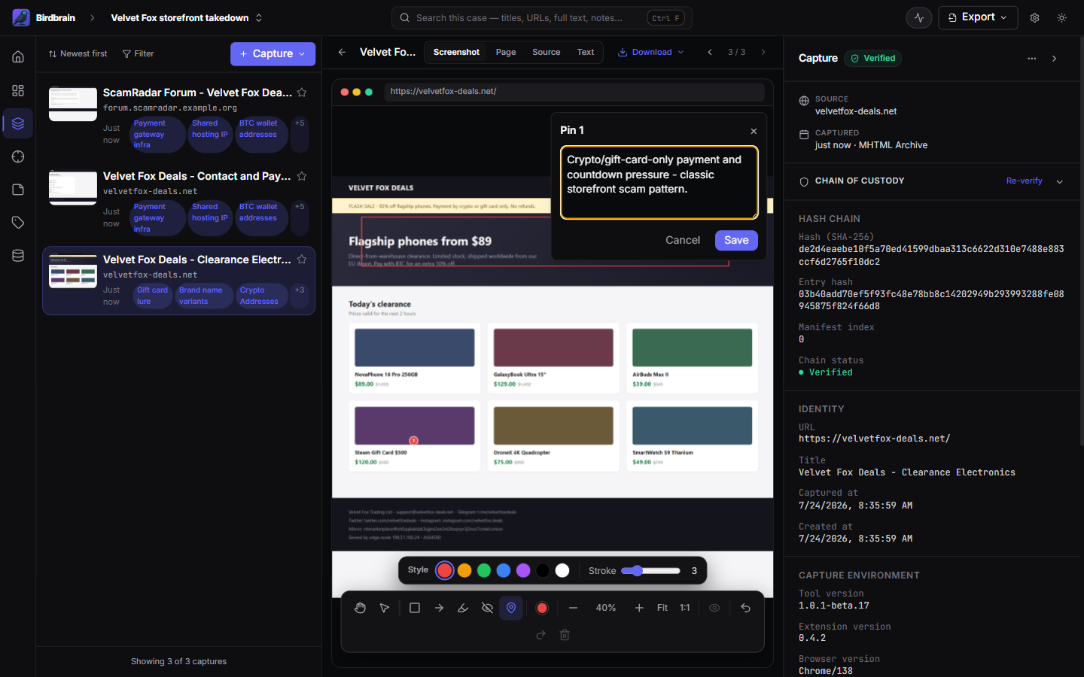Star the ScamRadar Forum capture
1084x677 pixels.
302,93
